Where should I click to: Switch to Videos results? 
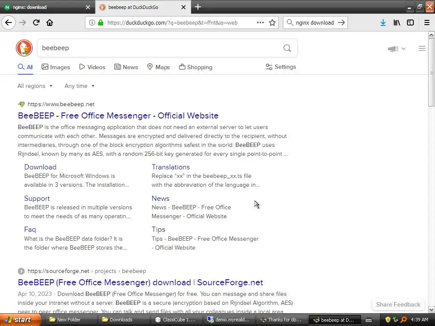click(x=92, y=67)
